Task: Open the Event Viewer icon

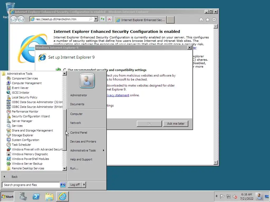Action: (9, 88)
